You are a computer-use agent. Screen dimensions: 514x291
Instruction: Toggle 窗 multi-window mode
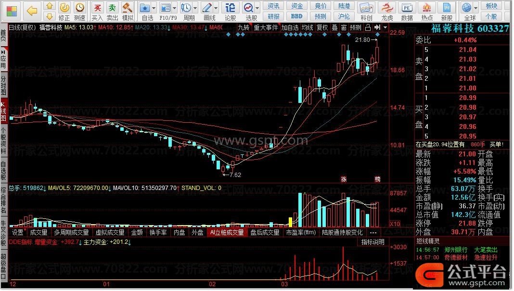pyautogui.click(x=344, y=27)
